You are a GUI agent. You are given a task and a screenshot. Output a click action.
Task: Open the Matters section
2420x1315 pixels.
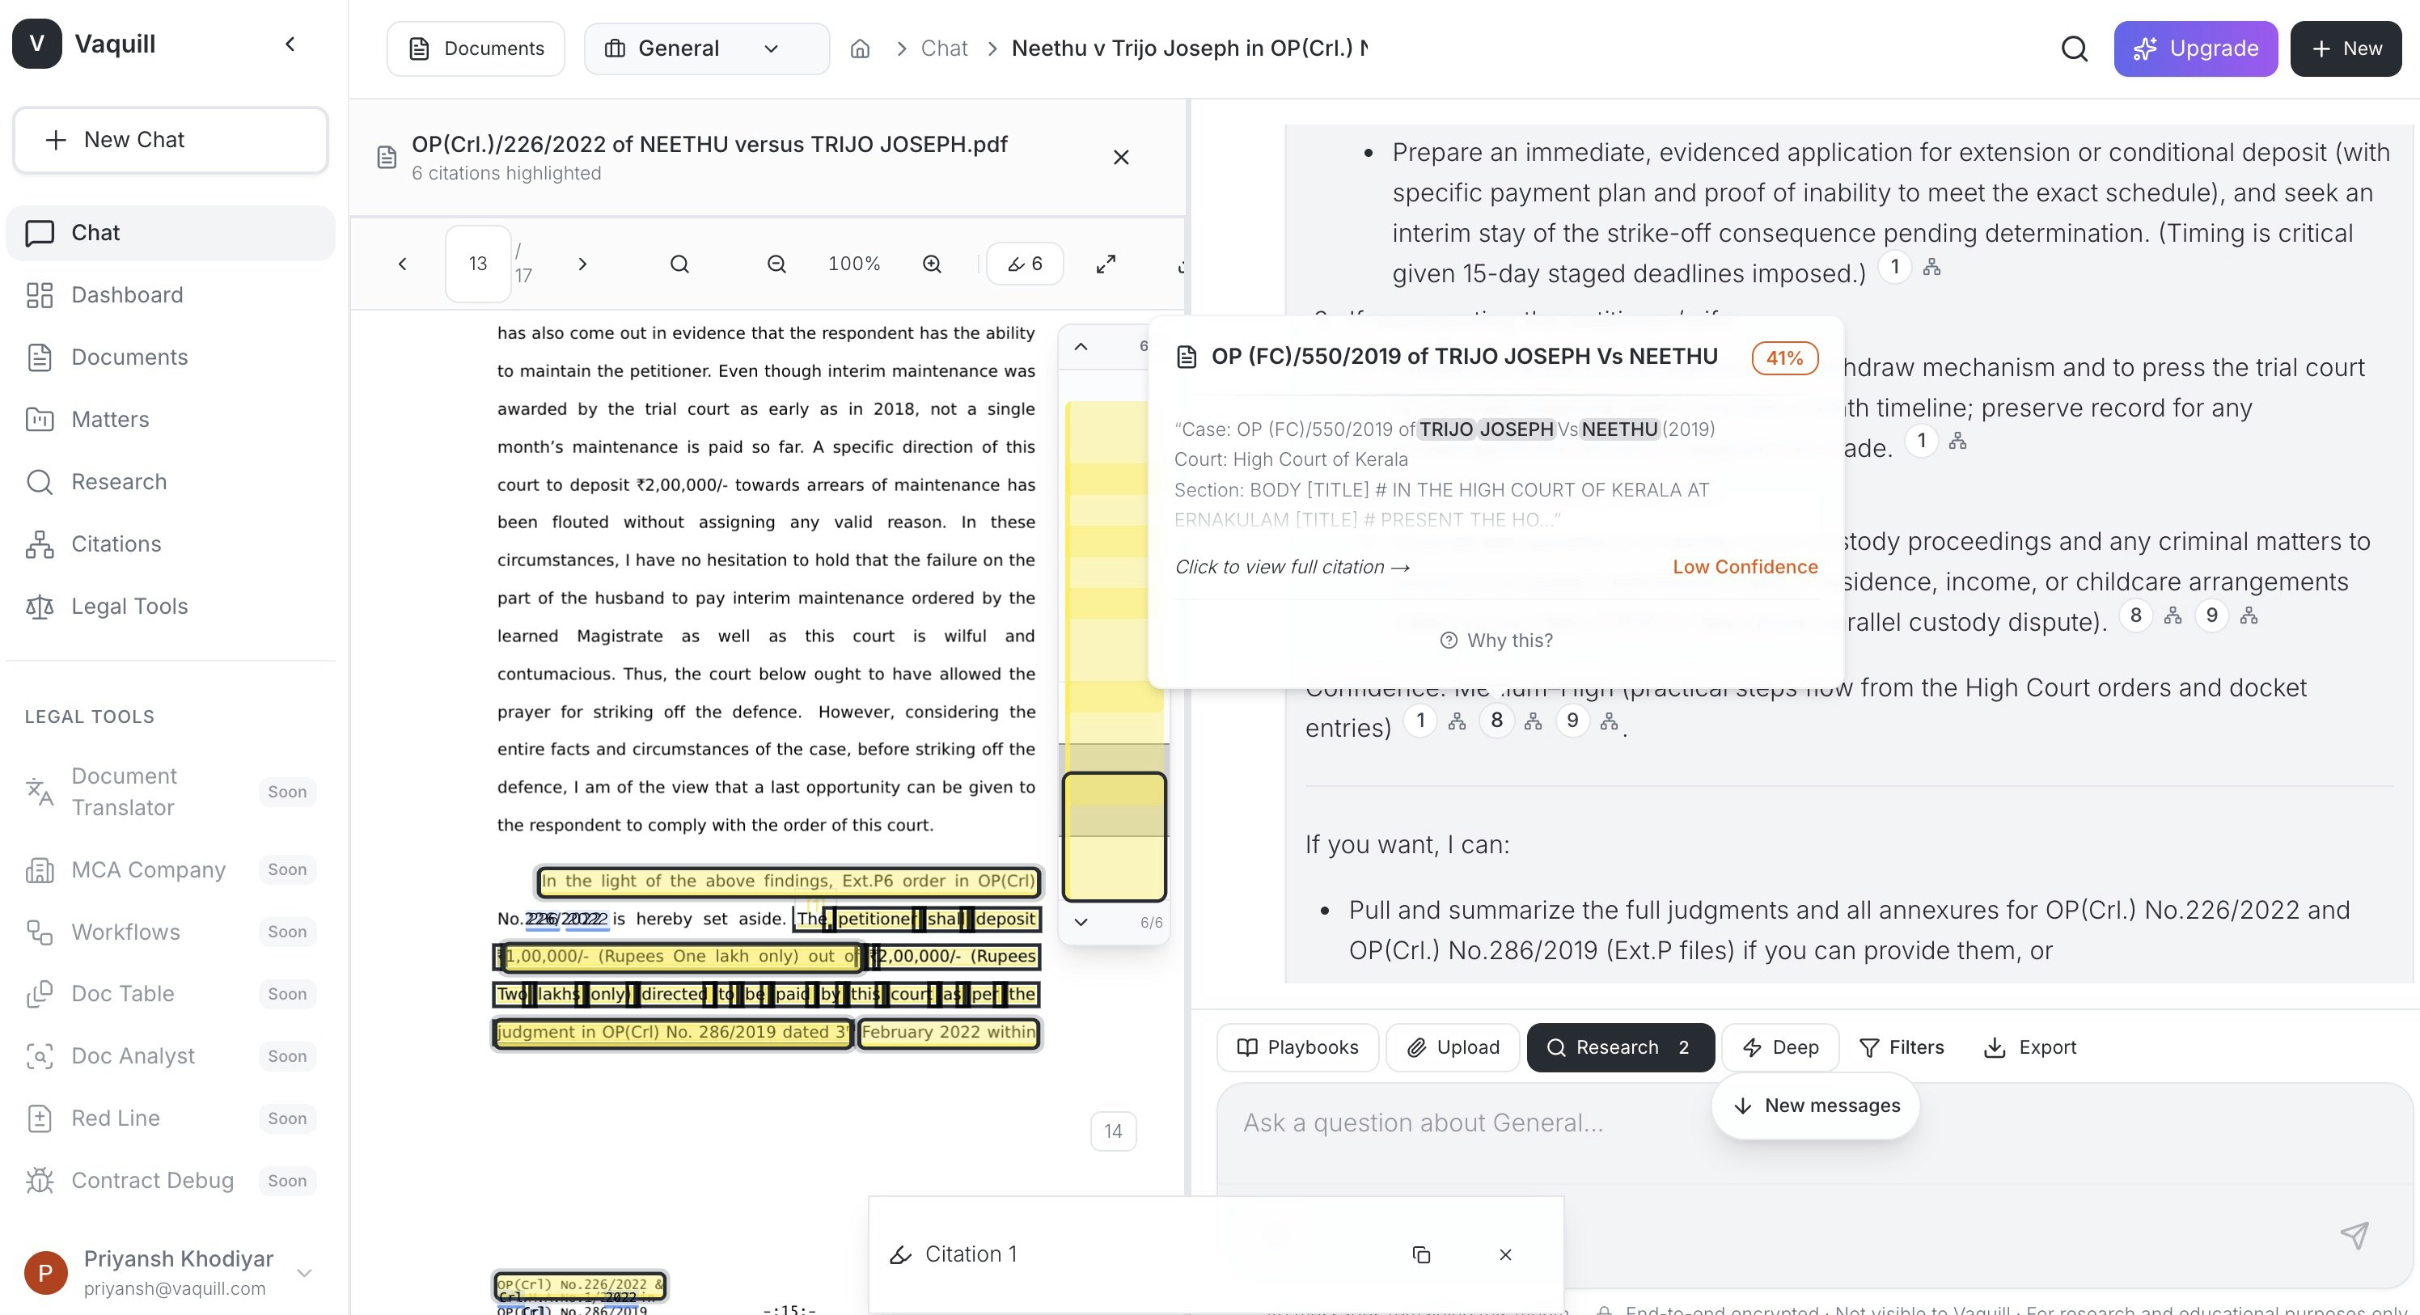tap(110, 419)
